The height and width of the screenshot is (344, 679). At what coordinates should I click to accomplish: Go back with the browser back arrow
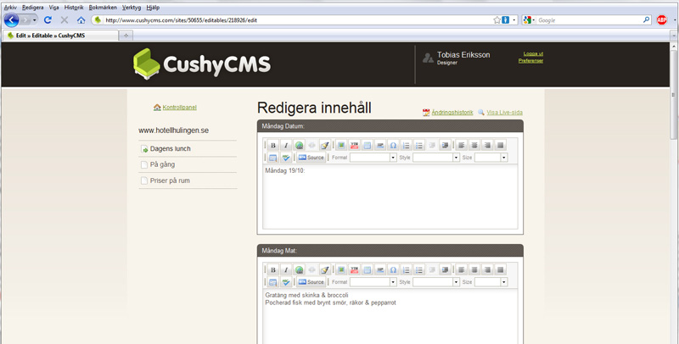click(11, 19)
